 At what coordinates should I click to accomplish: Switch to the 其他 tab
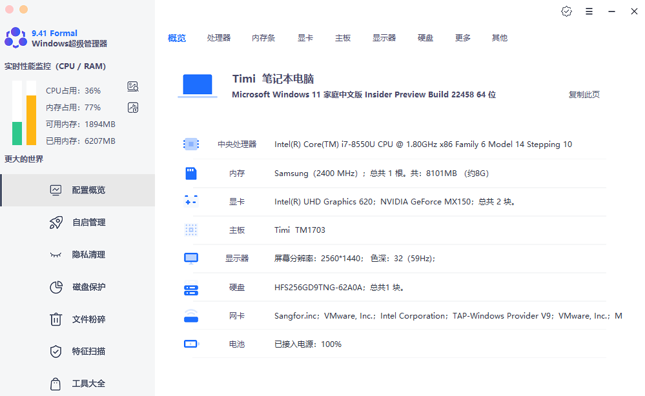[x=500, y=38]
